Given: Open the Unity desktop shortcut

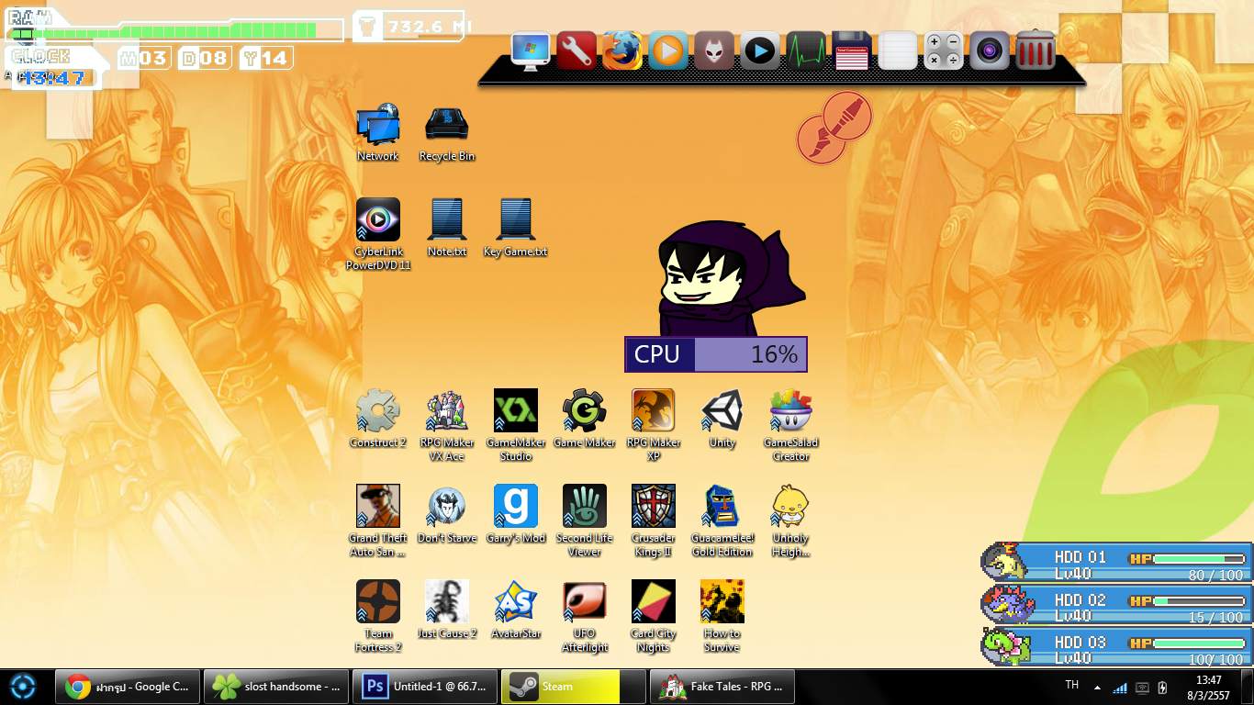Looking at the screenshot, I should [722, 419].
